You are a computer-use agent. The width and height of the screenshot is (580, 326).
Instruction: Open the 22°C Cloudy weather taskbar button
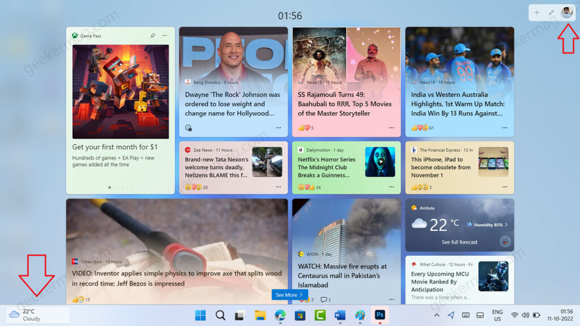(x=38, y=315)
